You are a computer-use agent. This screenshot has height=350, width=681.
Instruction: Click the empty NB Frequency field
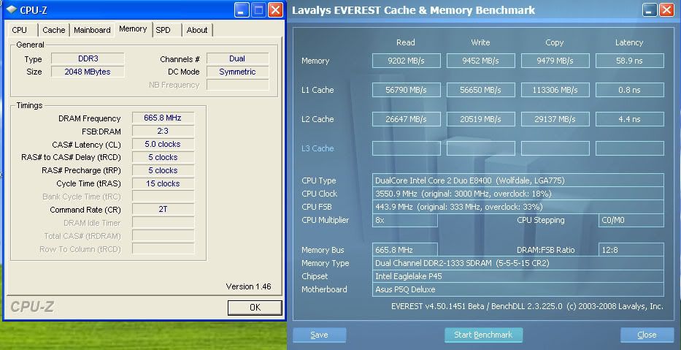pyautogui.click(x=237, y=85)
